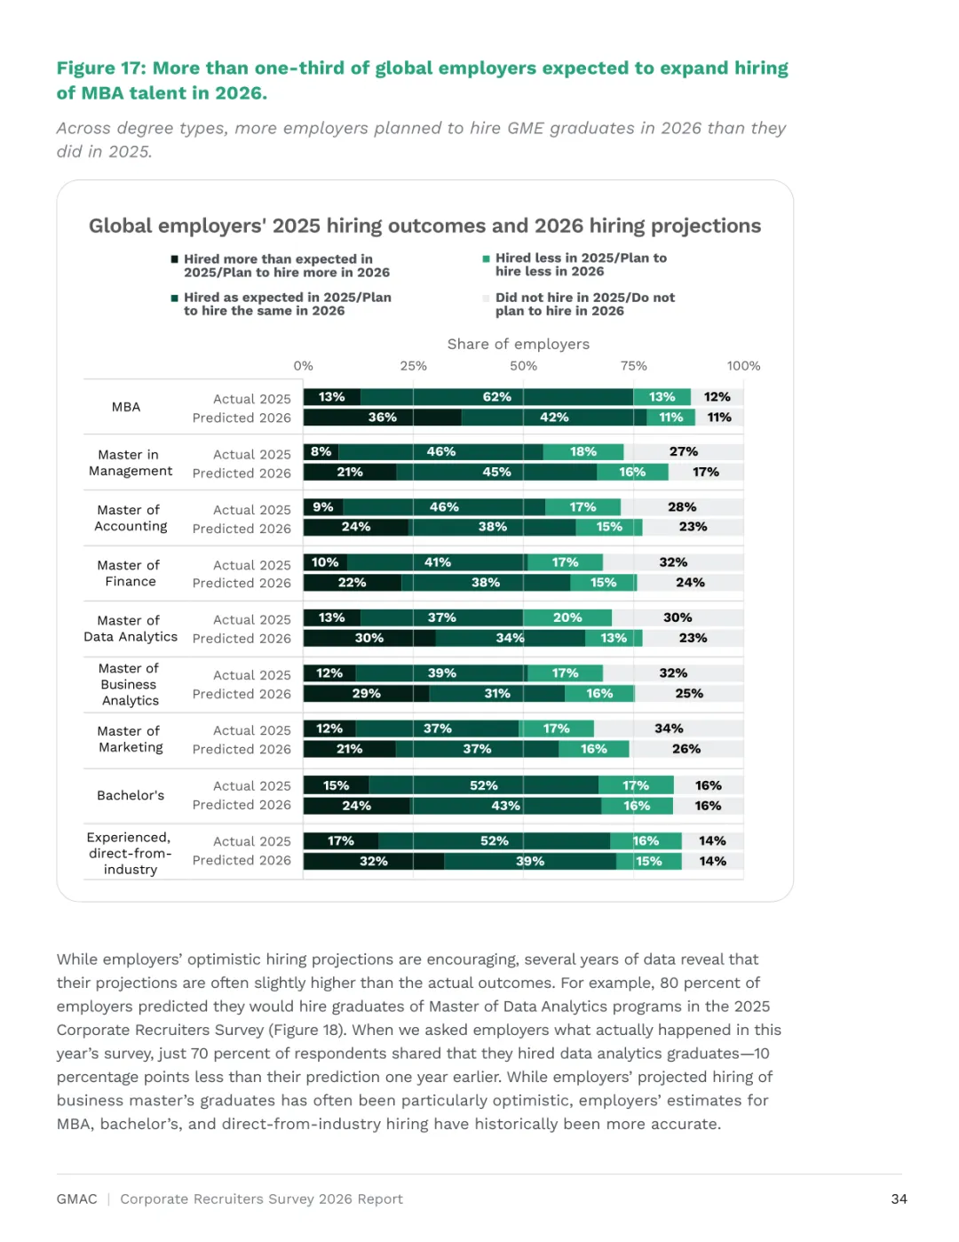Image resolution: width=959 pixels, height=1242 pixels.
Task: Click the light legend square for 'Did not hire in 2025'
Action: (x=486, y=299)
